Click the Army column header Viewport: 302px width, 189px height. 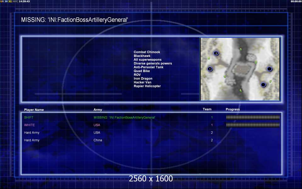pos(98,110)
